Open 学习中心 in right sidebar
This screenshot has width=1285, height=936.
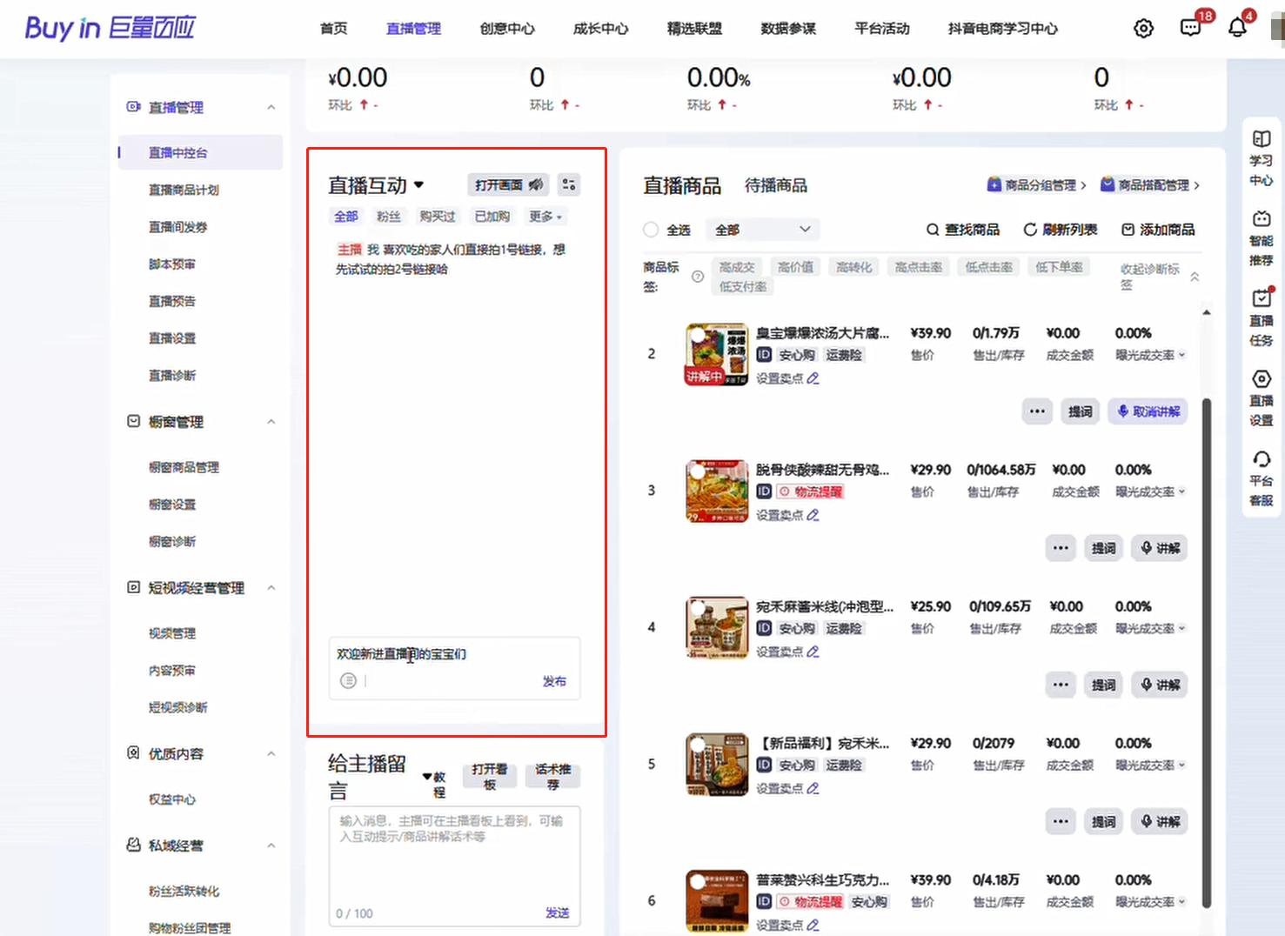[x=1261, y=158]
